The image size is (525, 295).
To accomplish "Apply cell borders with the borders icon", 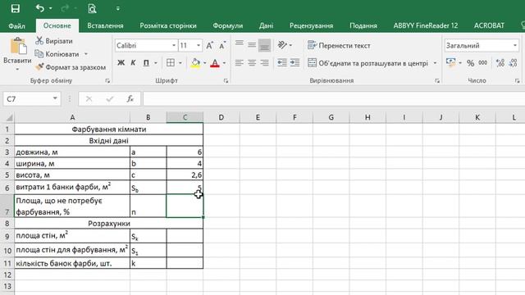I will [x=171, y=63].
